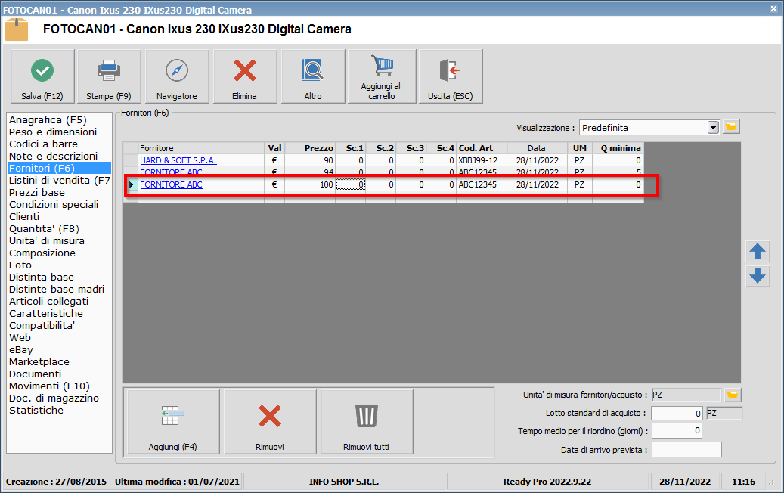Click the Fornitore column header
Image resolution: width=784 pixels, height=493 pixels.
202,148
